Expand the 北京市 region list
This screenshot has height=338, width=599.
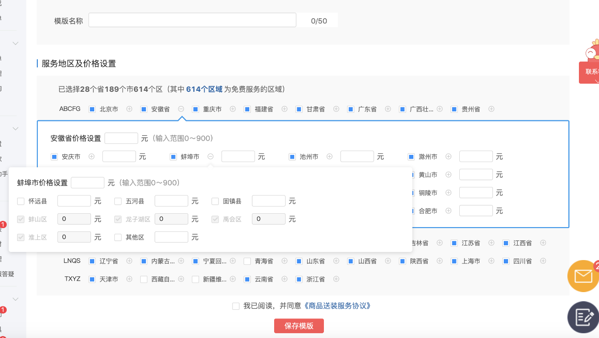click(x=129, y=109)
